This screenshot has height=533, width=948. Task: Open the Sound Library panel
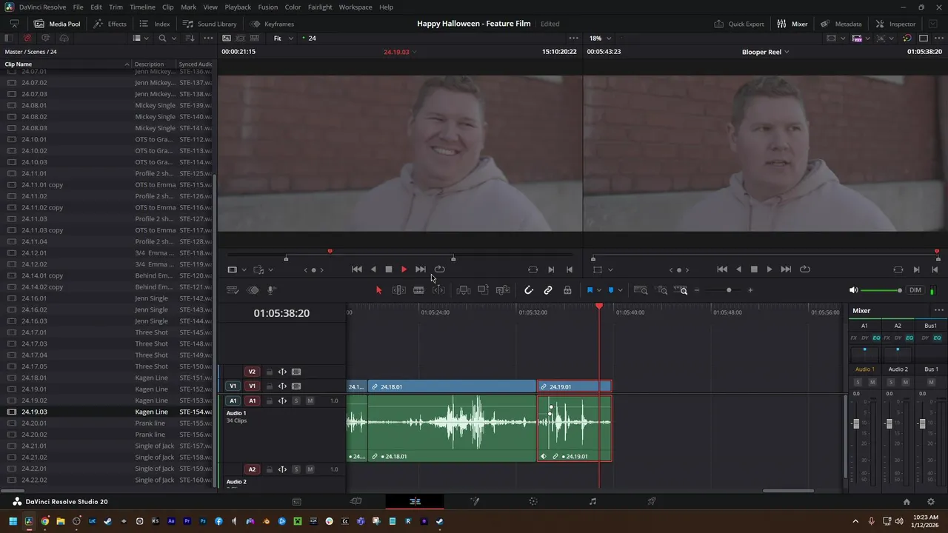pos(210,24)
